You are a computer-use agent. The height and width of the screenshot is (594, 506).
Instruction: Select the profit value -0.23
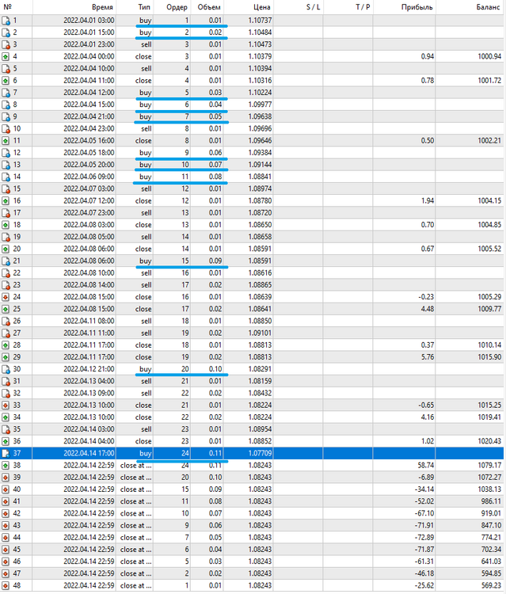pos(426,297)
